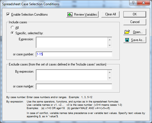The width and height of the screenshot is (152, 123).
Task: Click the Save As... button
Action: pyautogui.click(x=135, y=40)
